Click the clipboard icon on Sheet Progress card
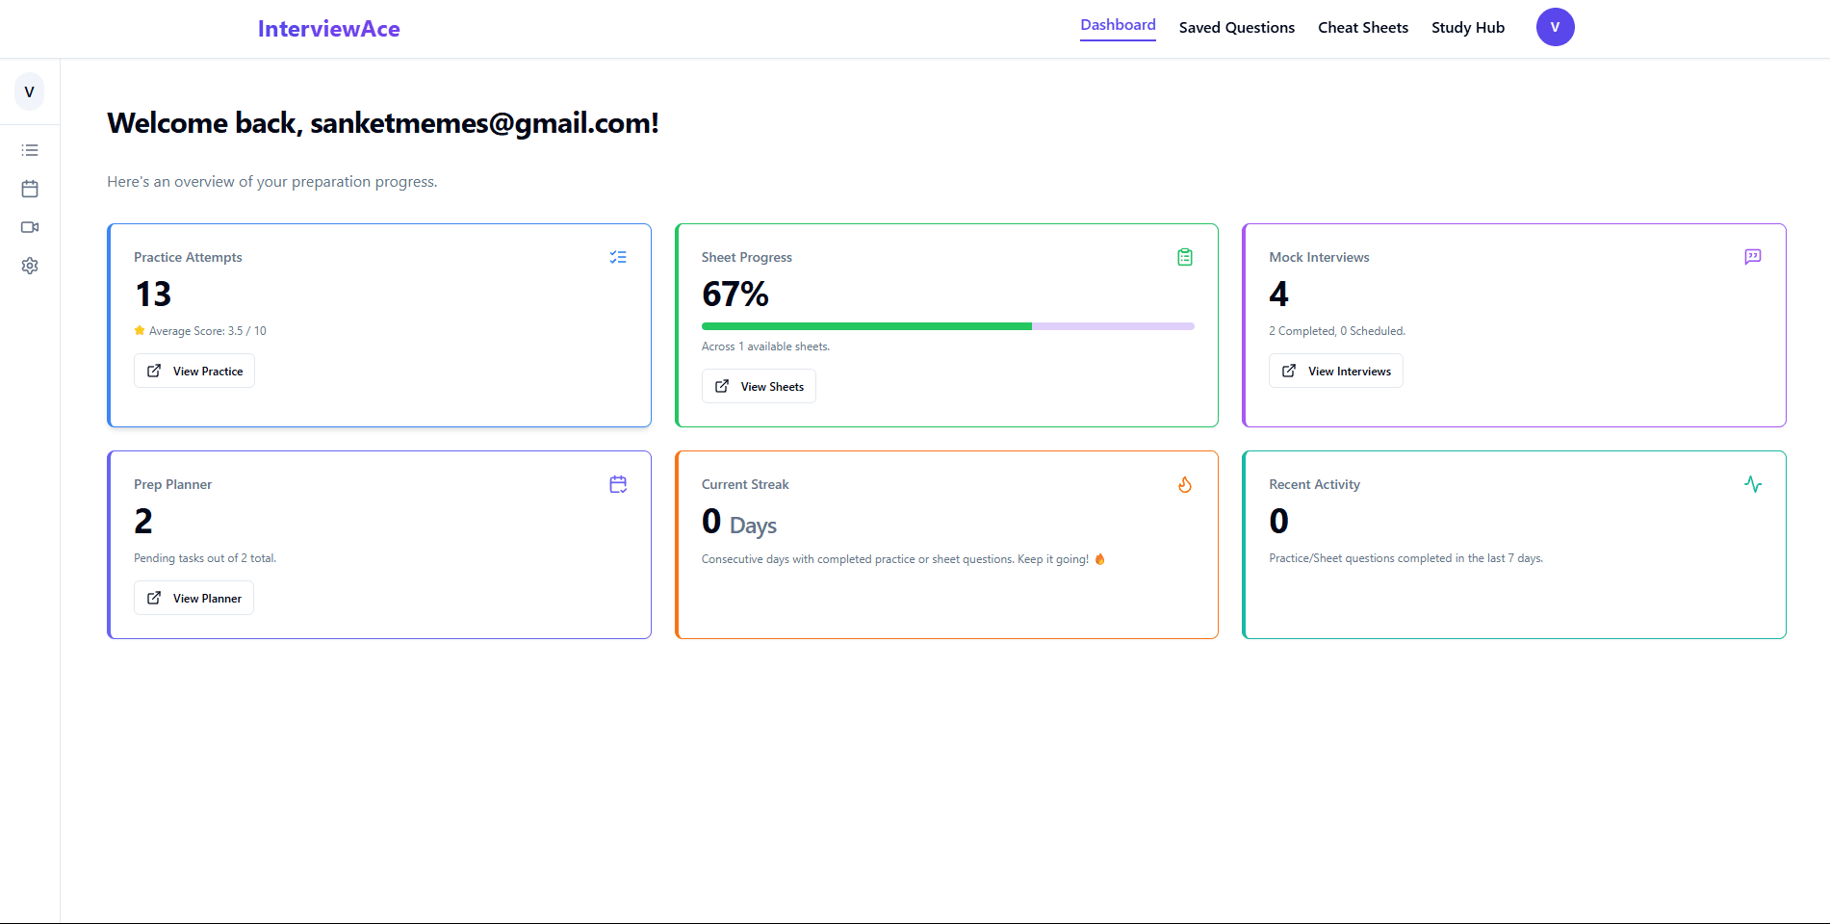The height and width of the screenshot is (924, 1830). click(1185, 257)
